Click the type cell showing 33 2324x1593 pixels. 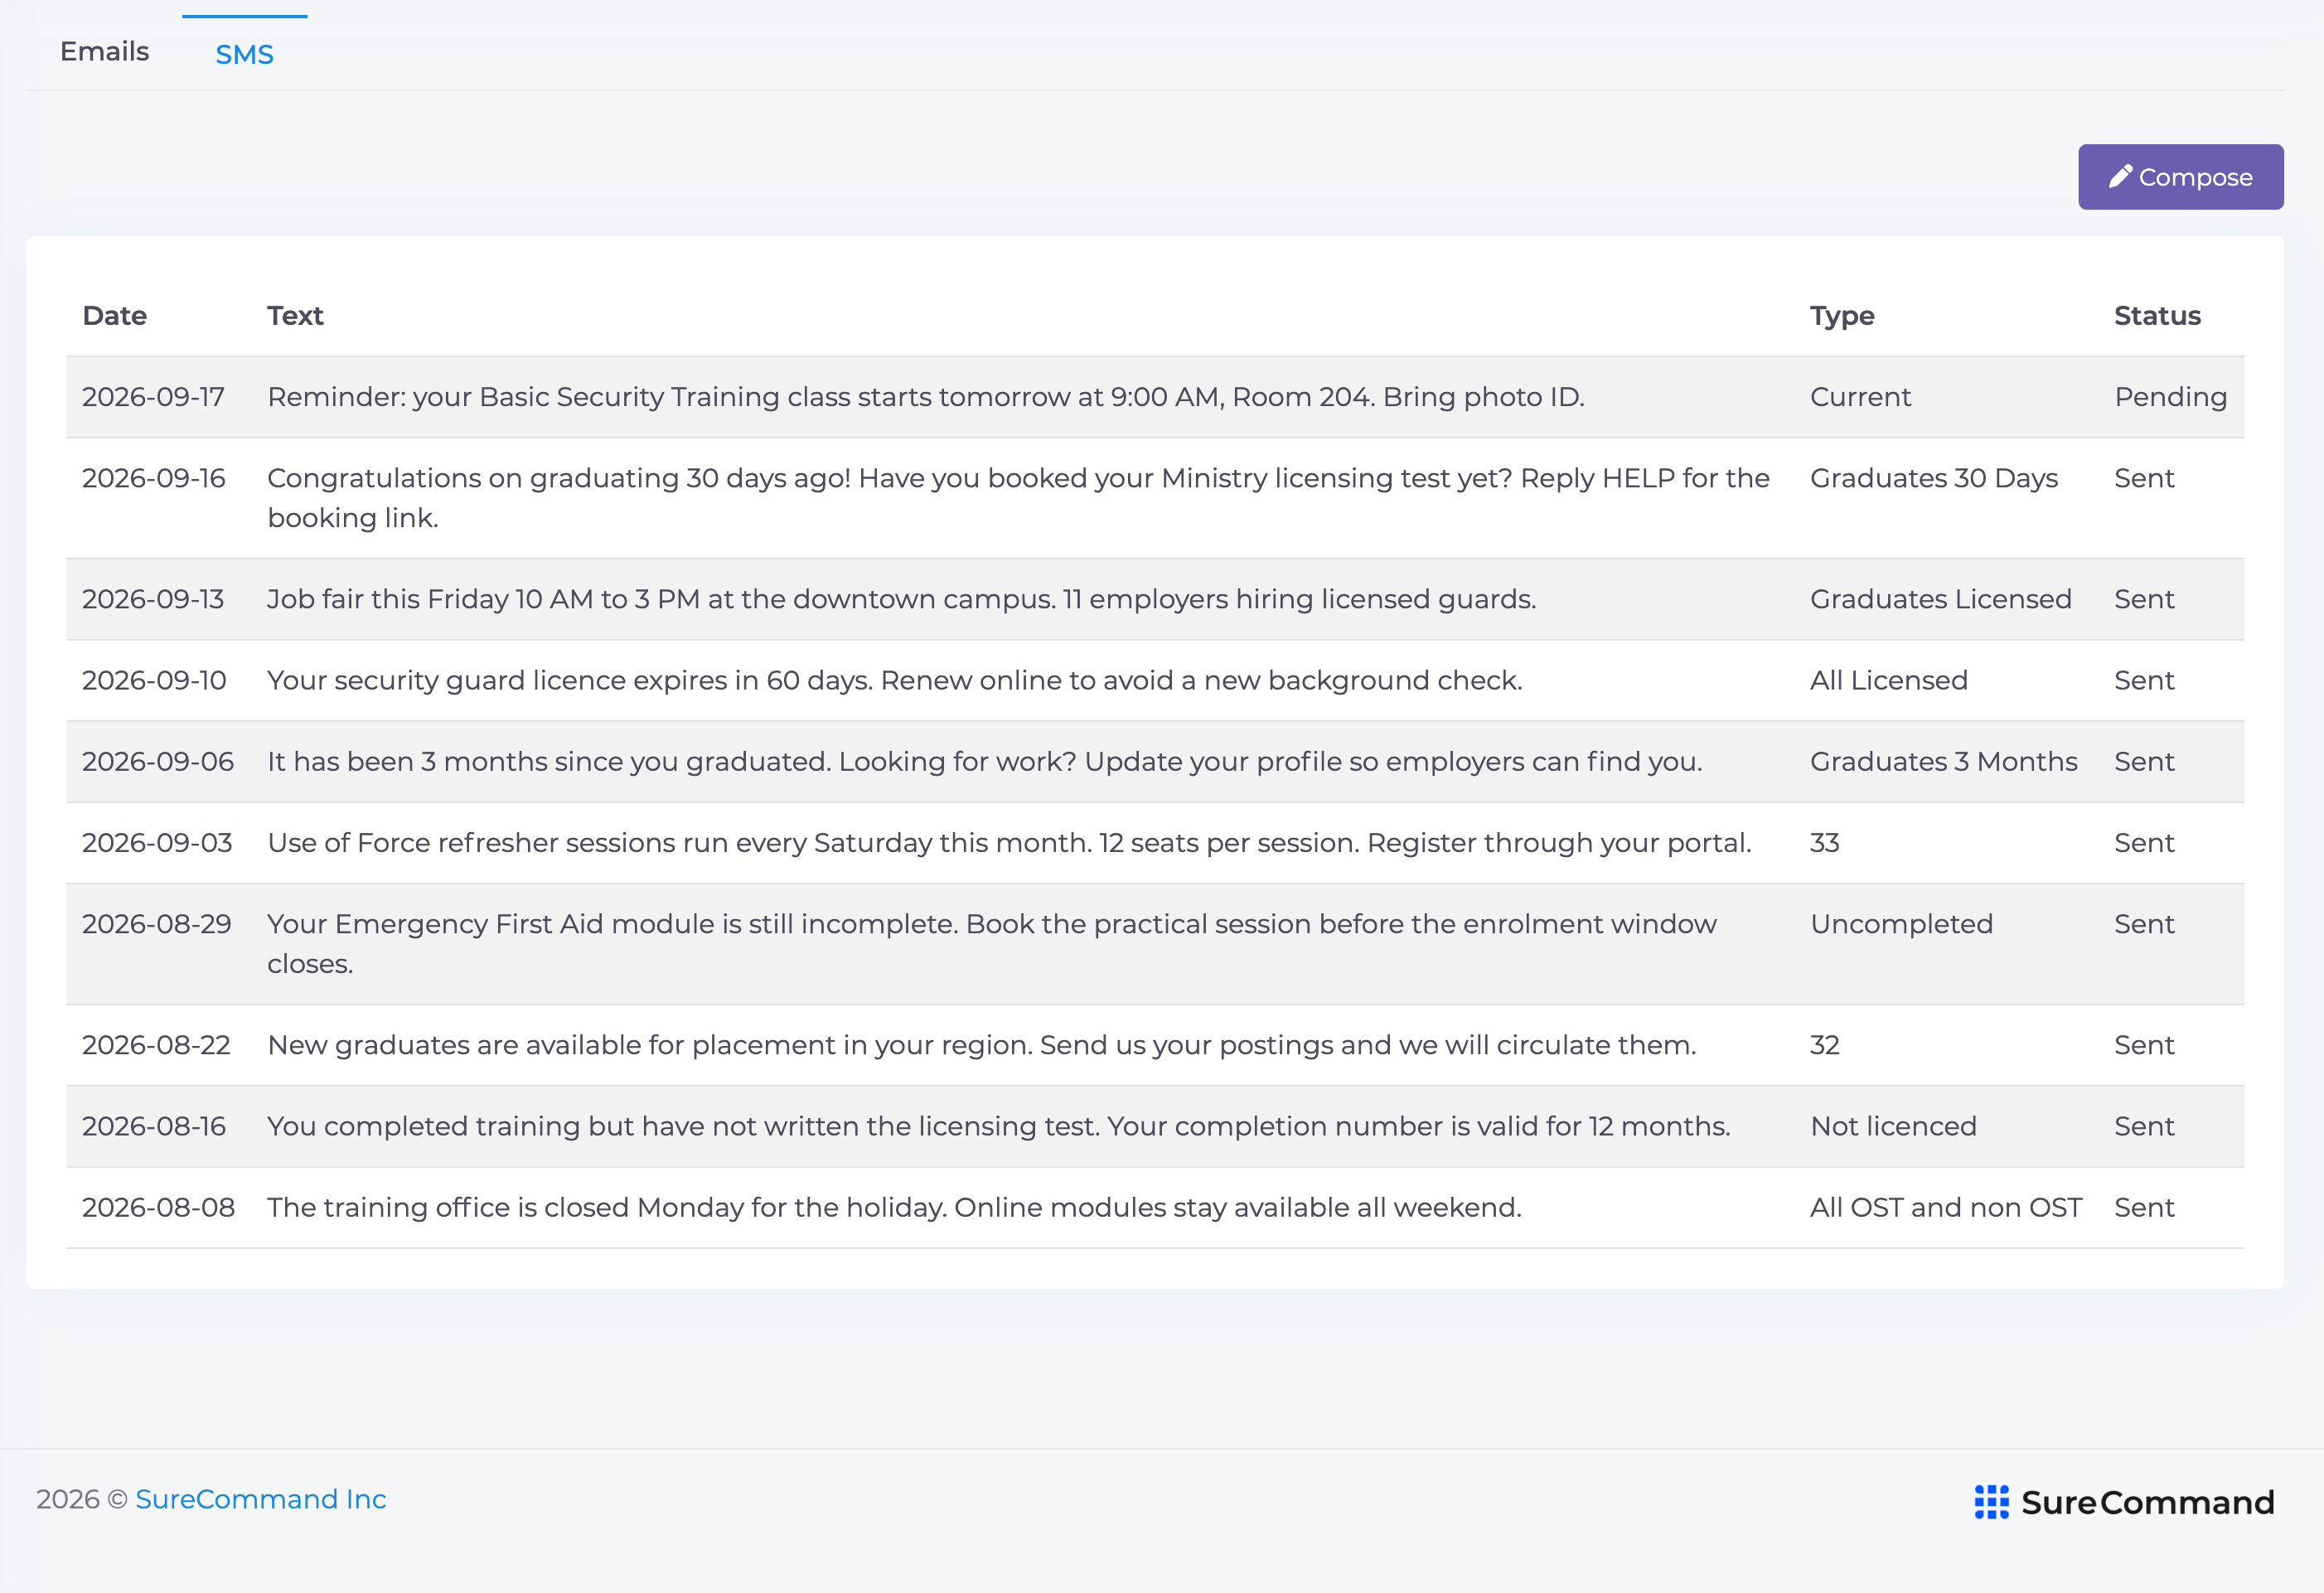pyautogui.click(x=1824, y=842)
